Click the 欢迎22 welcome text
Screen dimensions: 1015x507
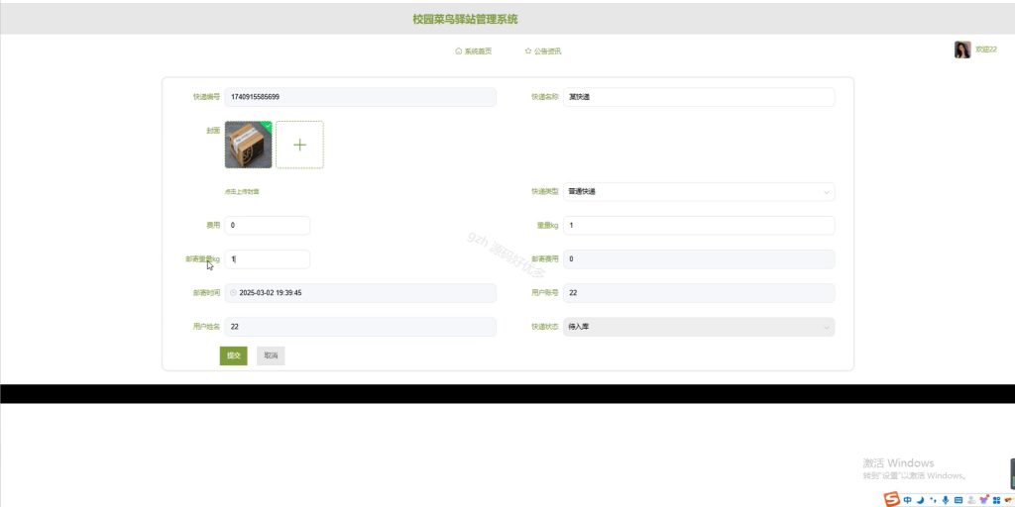(986, 50)
